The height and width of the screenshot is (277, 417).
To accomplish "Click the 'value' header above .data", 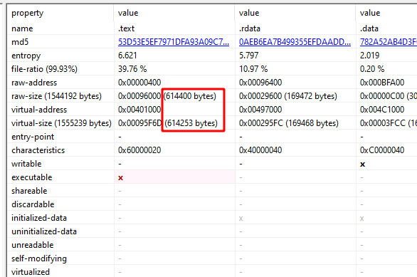I will click(370, 13).
